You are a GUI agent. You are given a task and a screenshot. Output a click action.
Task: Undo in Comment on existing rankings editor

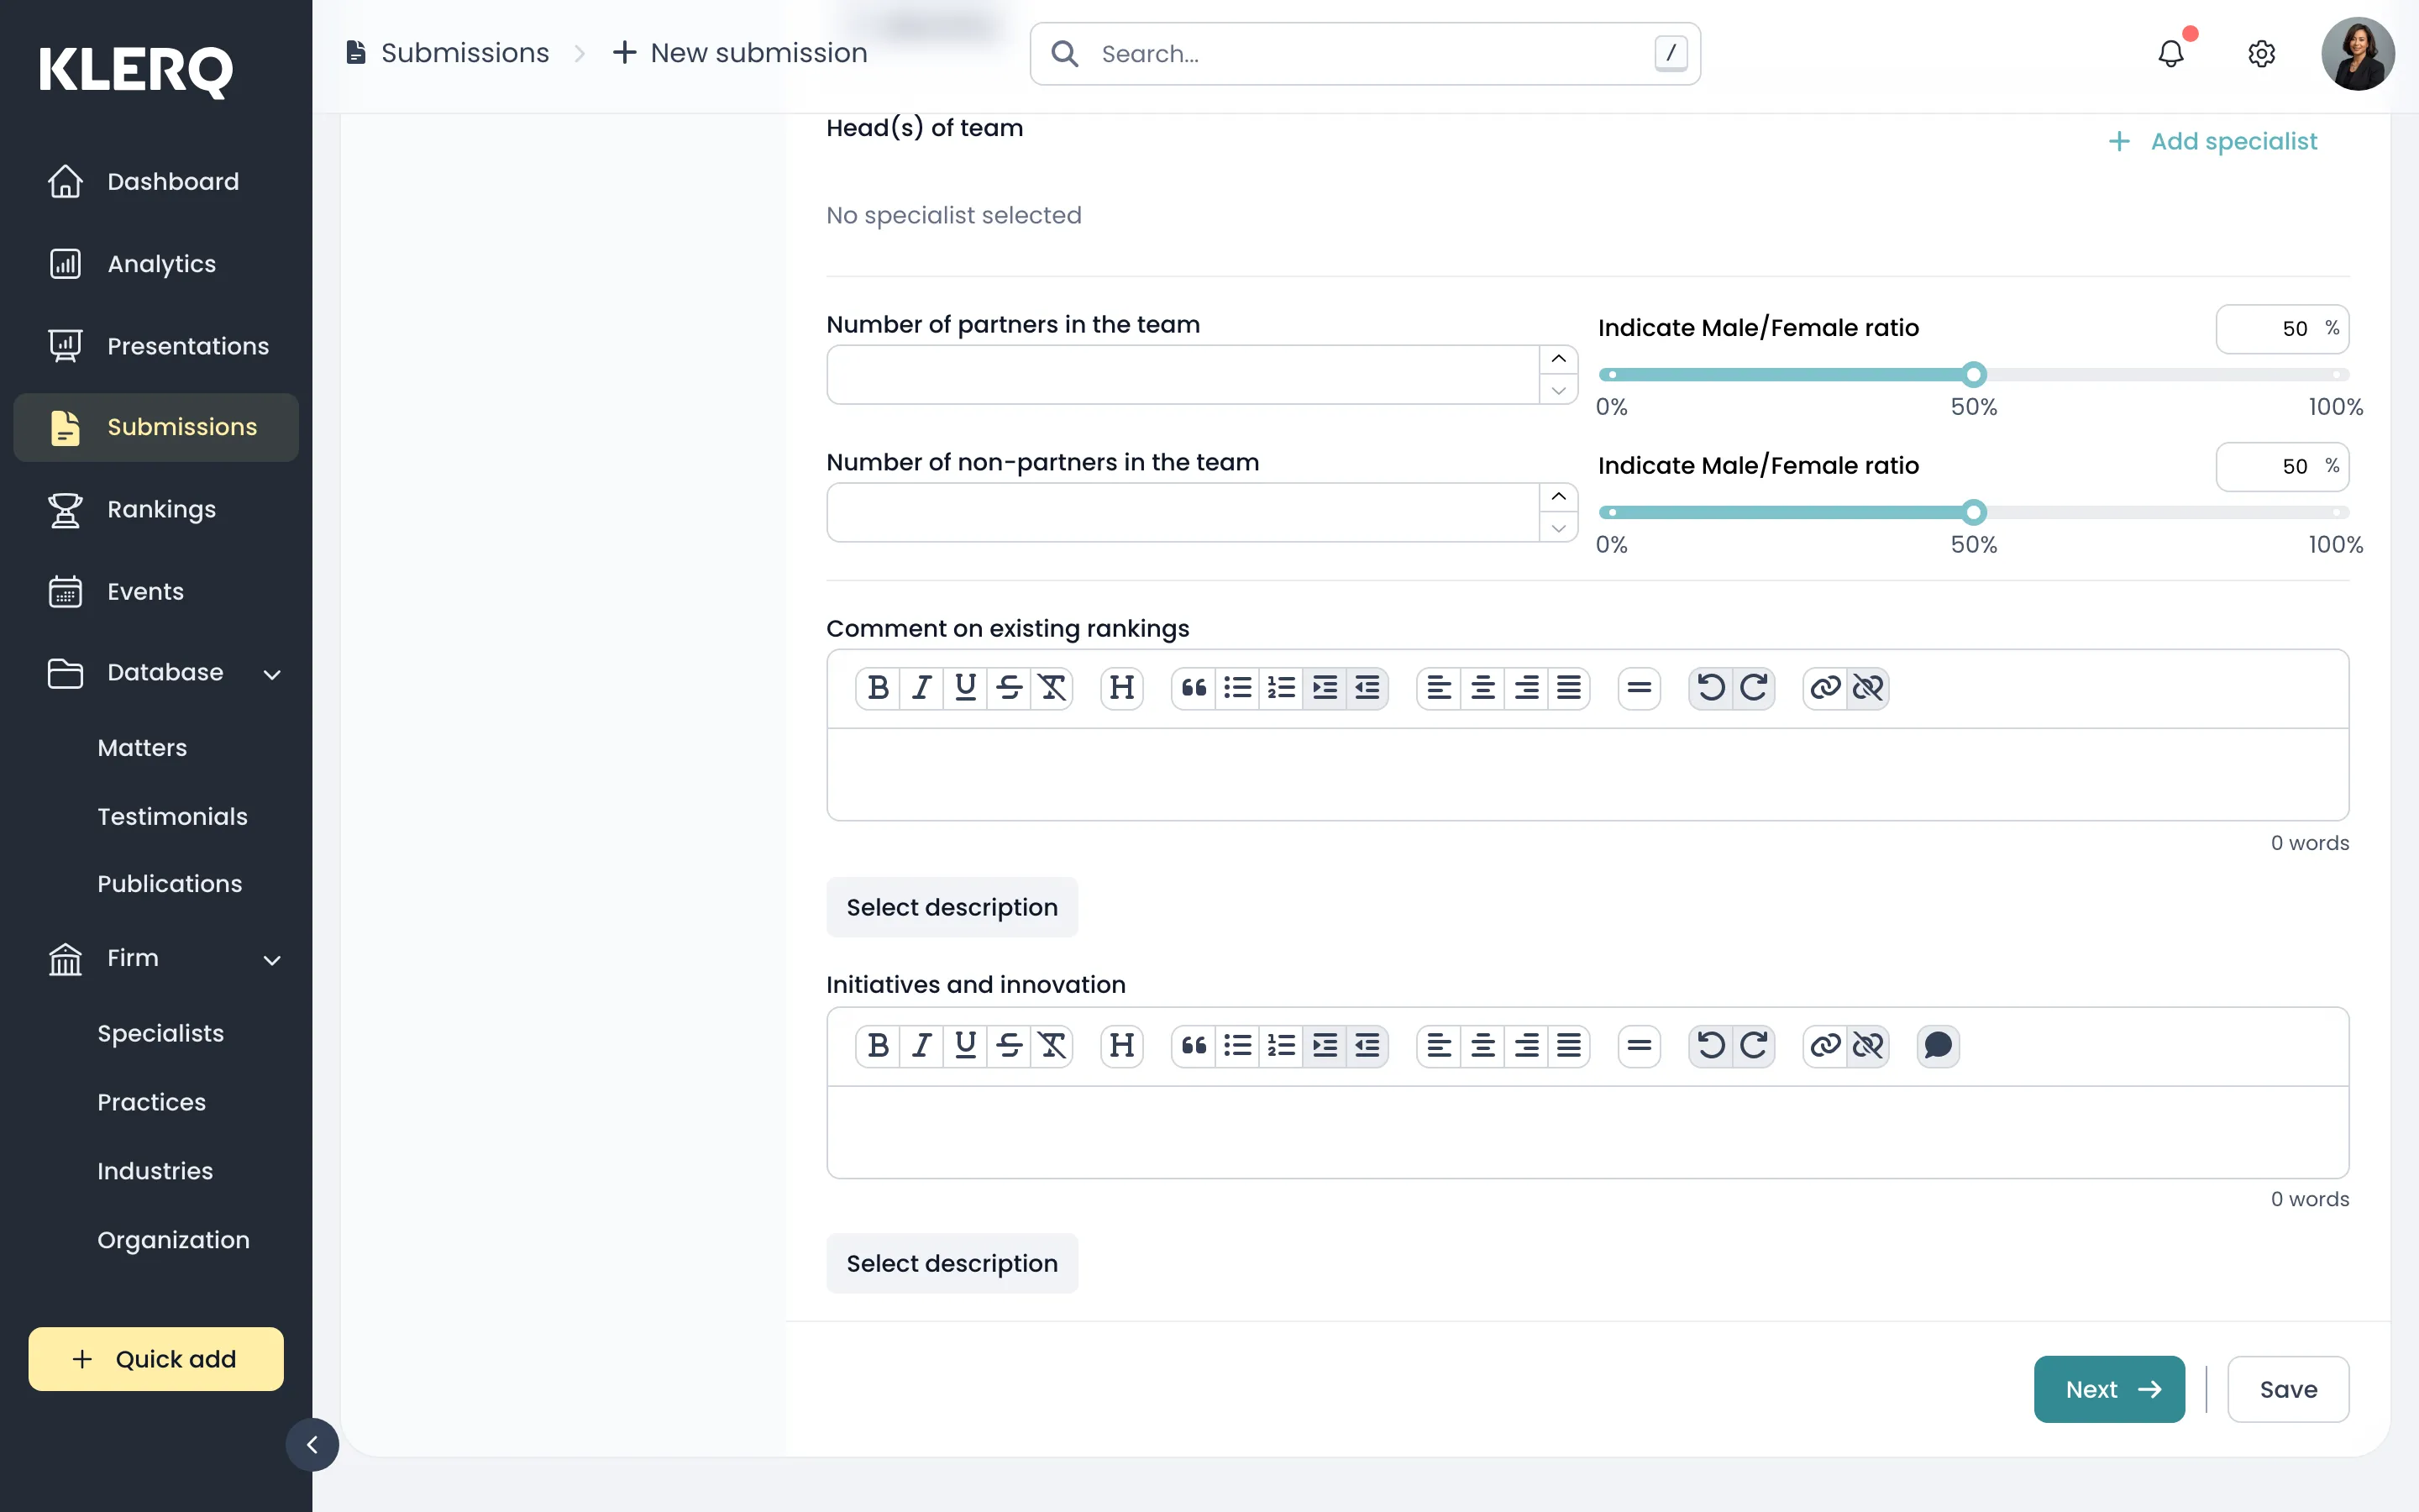(x=1710, y=688)
